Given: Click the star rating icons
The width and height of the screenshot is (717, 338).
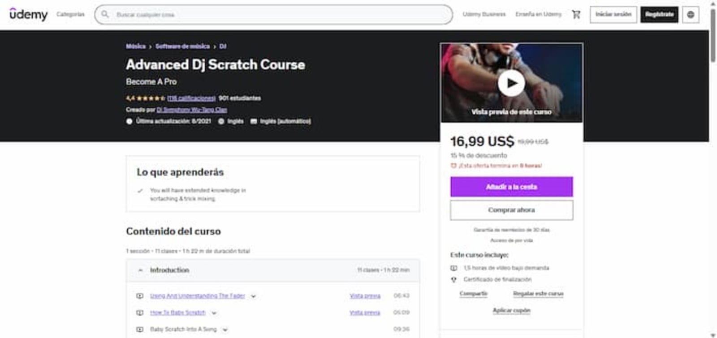Looking at the screenshot, I should point(151,98).
